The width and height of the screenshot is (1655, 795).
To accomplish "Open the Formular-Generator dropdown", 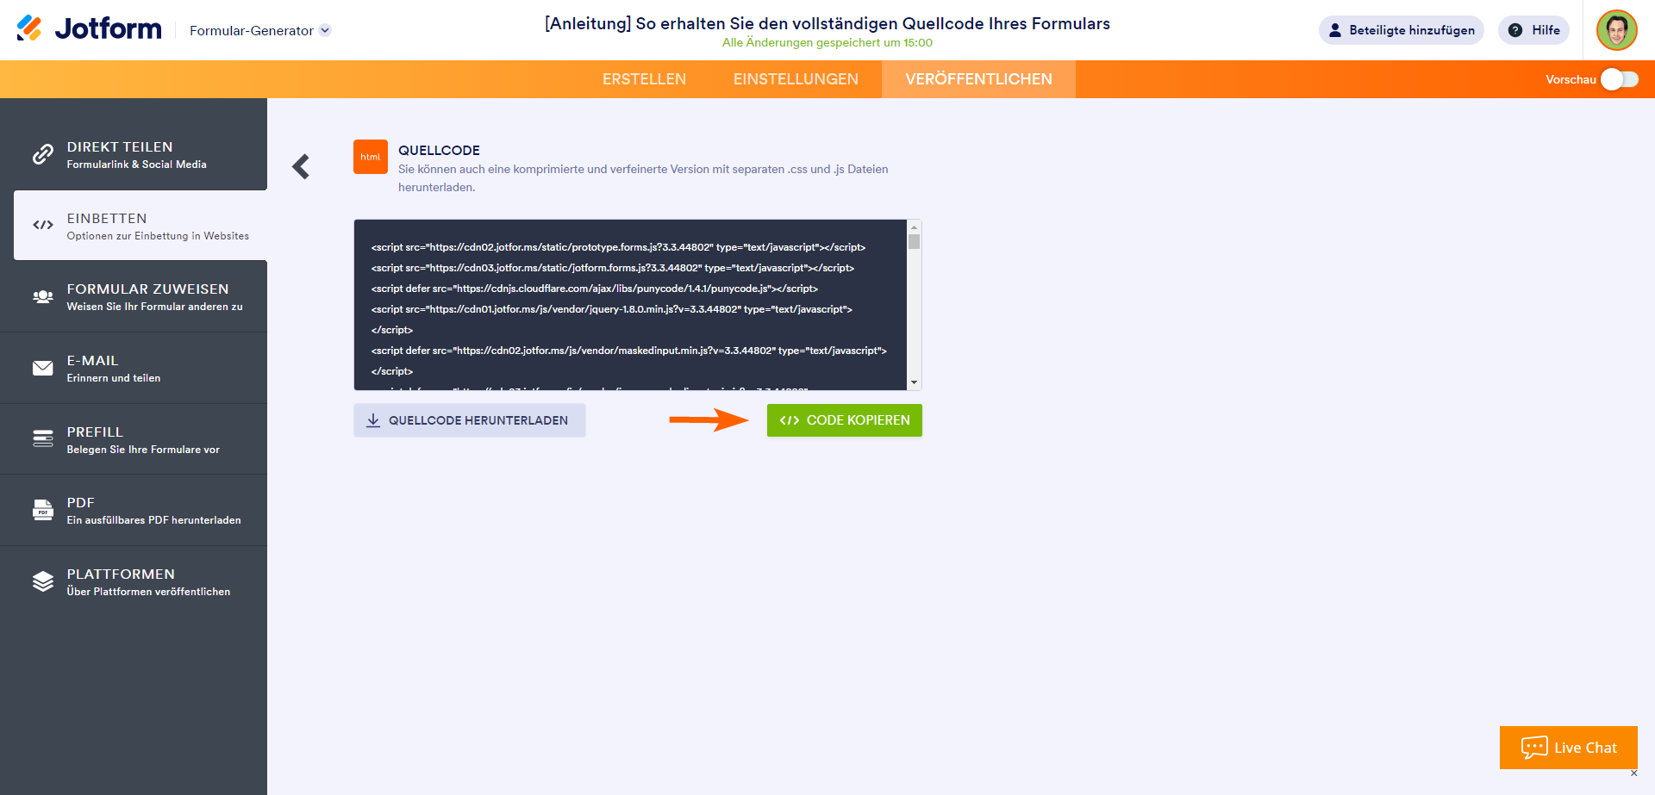I will click(260, 30).
